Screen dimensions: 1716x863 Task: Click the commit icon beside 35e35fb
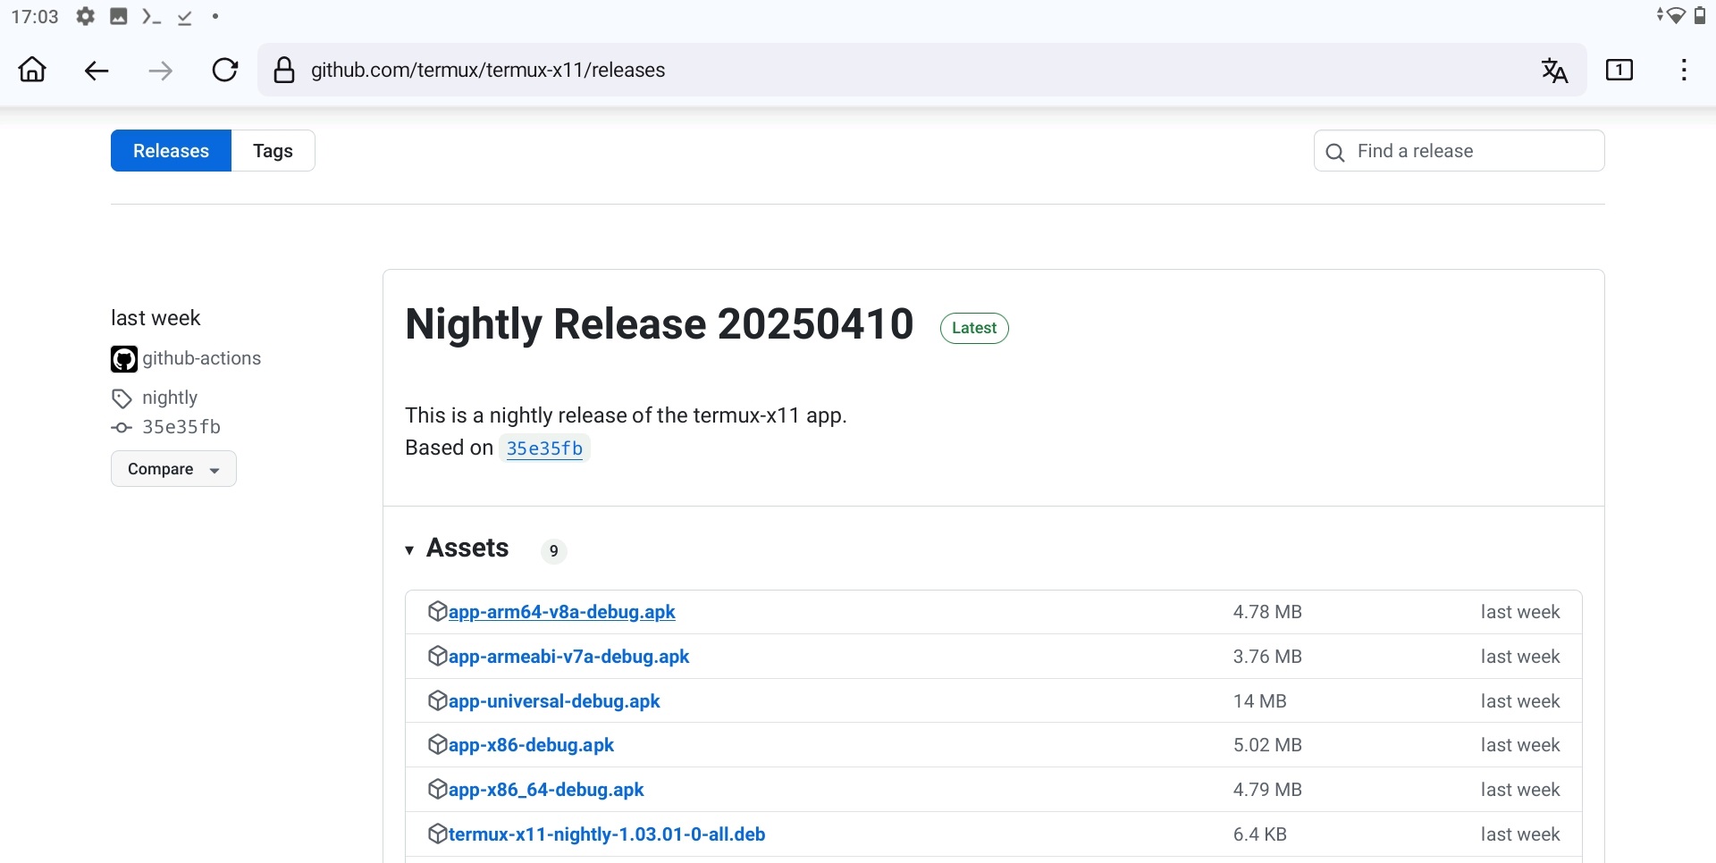[x=122, y=428]
